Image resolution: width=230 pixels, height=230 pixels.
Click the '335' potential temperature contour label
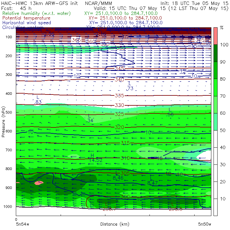(119, 96)
